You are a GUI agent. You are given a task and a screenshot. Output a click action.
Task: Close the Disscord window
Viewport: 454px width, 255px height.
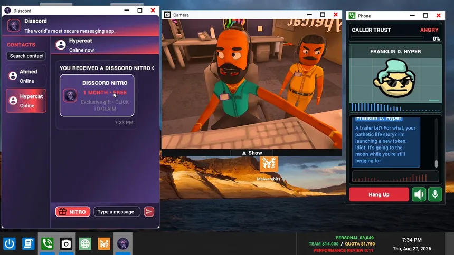click(153, 11)
